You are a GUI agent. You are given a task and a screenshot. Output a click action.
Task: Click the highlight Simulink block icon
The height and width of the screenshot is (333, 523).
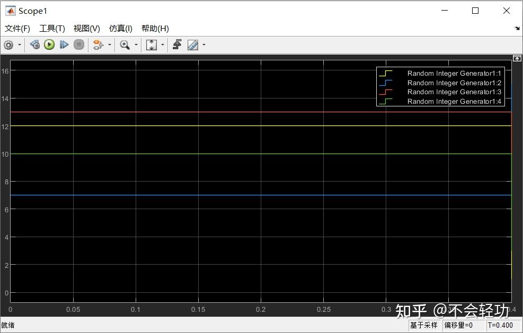click(176, 44)
